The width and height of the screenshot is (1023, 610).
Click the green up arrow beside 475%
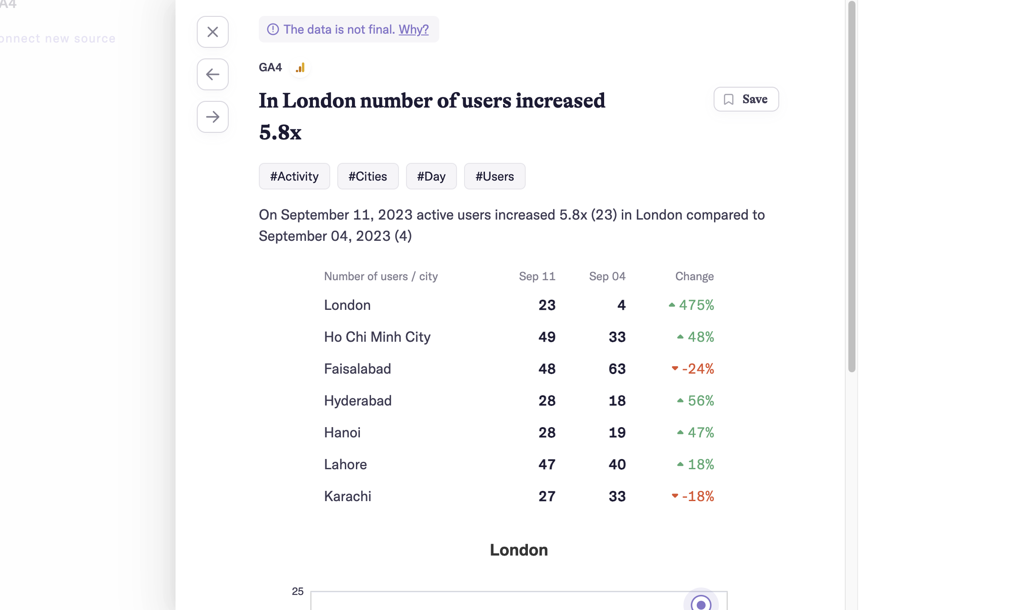tap(672, 305)
